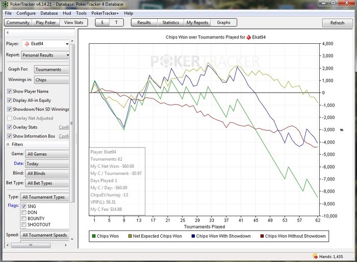Click sidebar vertical scrollbar up arrow
Viewport: 357px width, 262px height.
tap(72, 41)
